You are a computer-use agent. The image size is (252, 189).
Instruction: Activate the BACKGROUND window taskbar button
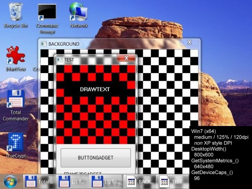139,181
